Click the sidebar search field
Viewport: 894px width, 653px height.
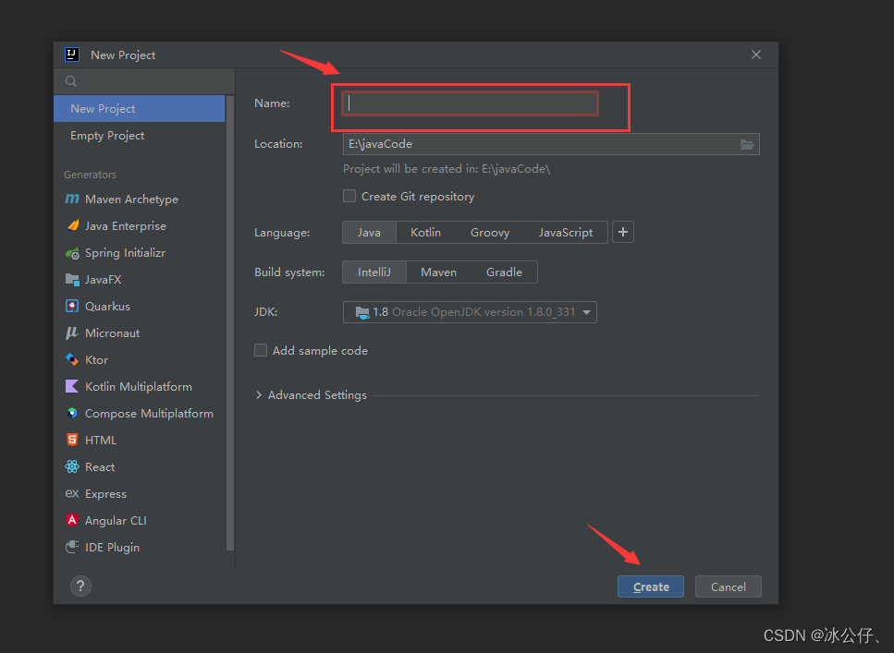(144, 81)
